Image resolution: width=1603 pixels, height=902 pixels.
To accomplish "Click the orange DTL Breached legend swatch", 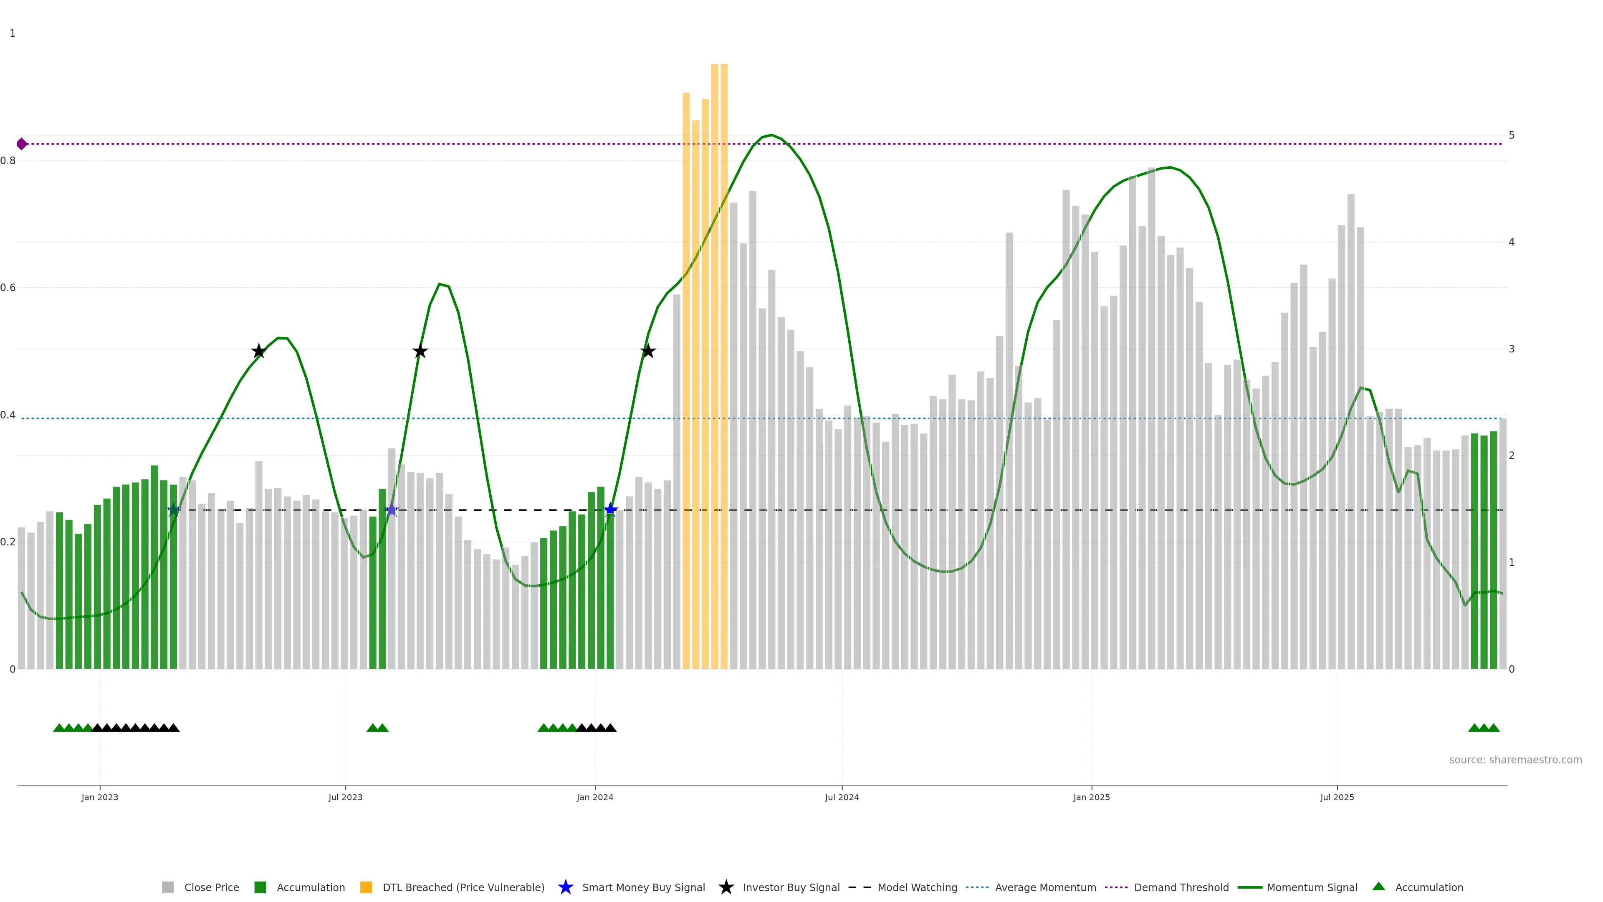I will 366,887.
